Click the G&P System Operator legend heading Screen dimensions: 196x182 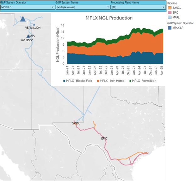(x=180, y=23)
